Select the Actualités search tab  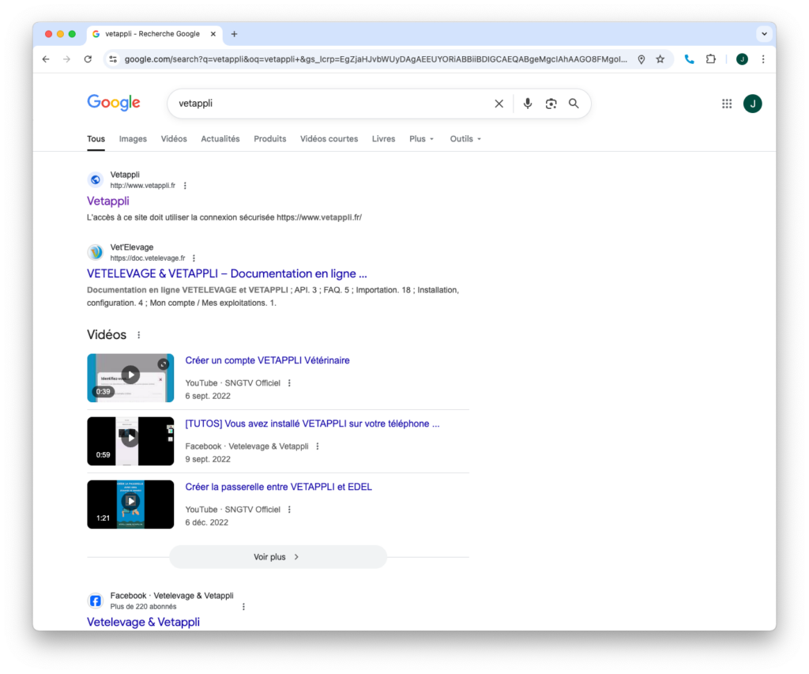click(x=220, y=139)
